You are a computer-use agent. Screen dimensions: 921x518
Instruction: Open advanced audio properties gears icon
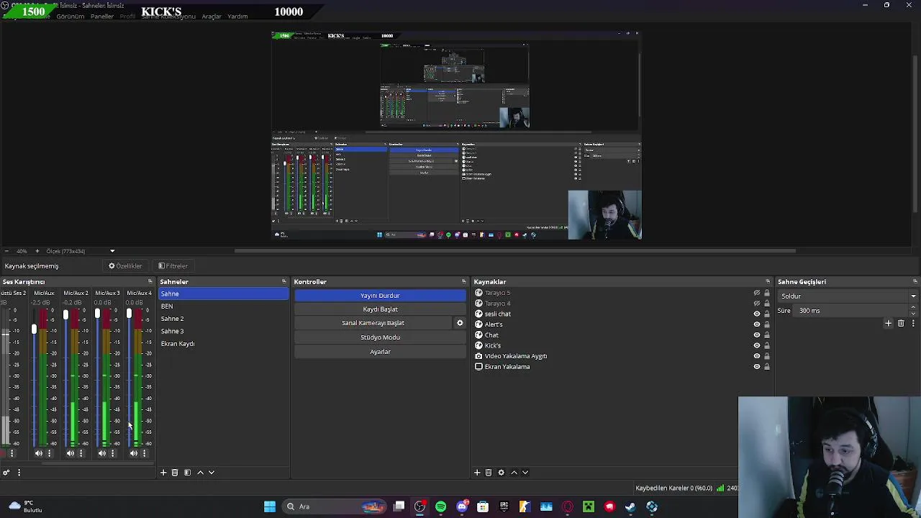pos(6,473)
